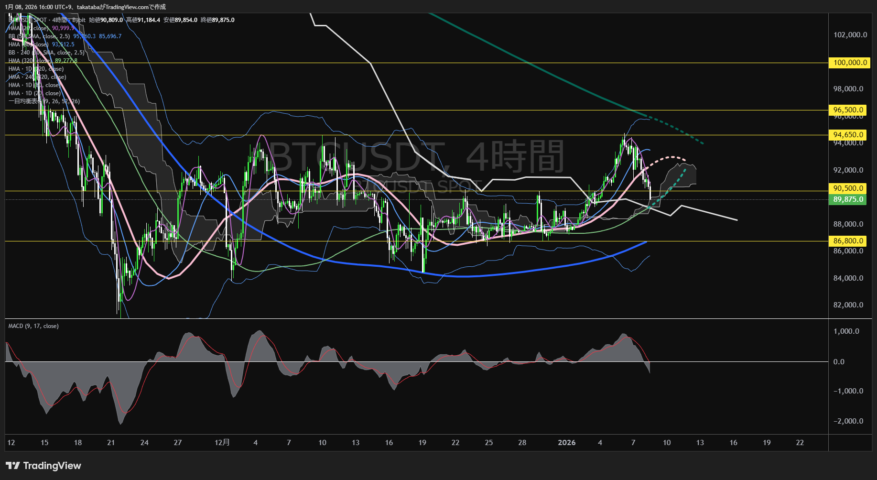Select the HMA (20, close) indicator legend
Image resolution: width=877 pixels, height=480 pixels.
tap(29, 28)
